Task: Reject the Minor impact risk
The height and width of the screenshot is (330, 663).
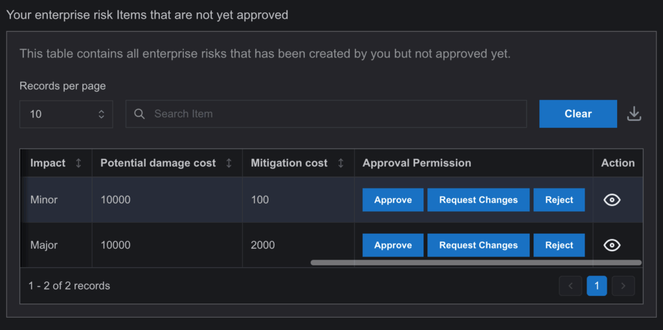Action: click(x=559, y=200)
